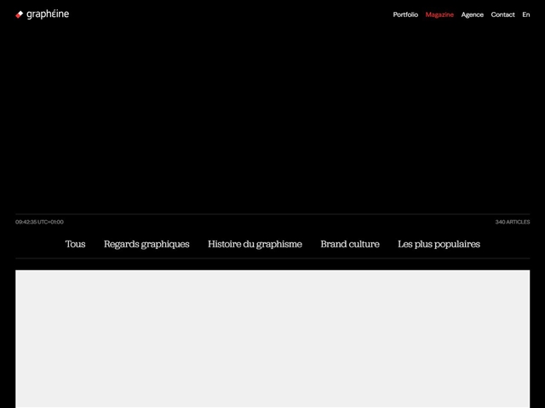The height and width of the screenshot is (408, 545).
Task: View Les plus populaires articles
Action: coord(439,244)
